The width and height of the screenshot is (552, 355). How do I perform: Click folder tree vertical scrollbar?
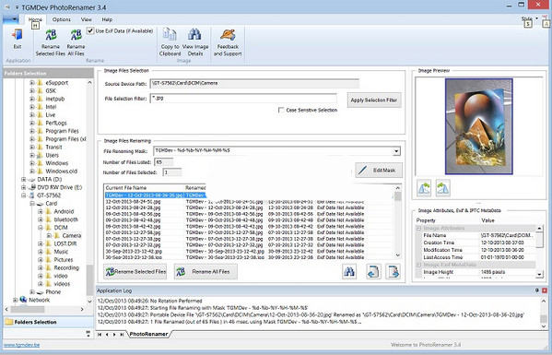(x=89, y=193)
